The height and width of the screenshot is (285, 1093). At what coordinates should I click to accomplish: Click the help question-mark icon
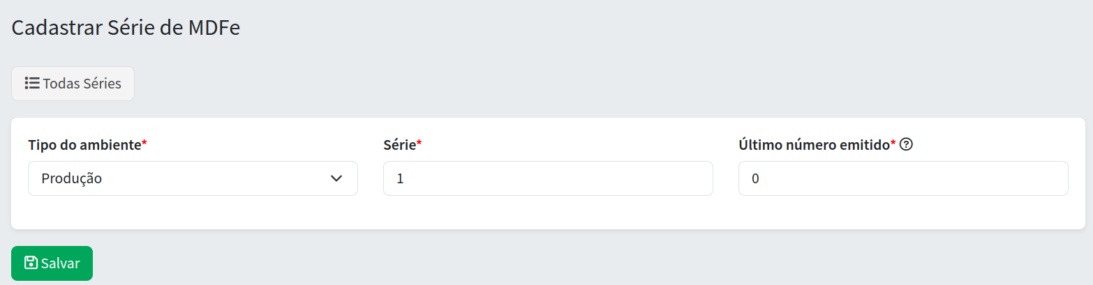(907, 145)
